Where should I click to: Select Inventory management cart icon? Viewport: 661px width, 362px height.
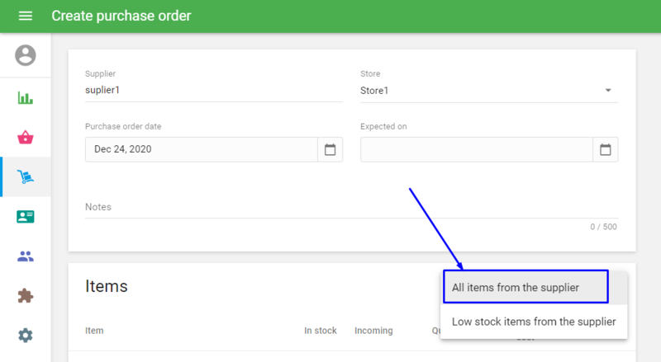[26, 176]
